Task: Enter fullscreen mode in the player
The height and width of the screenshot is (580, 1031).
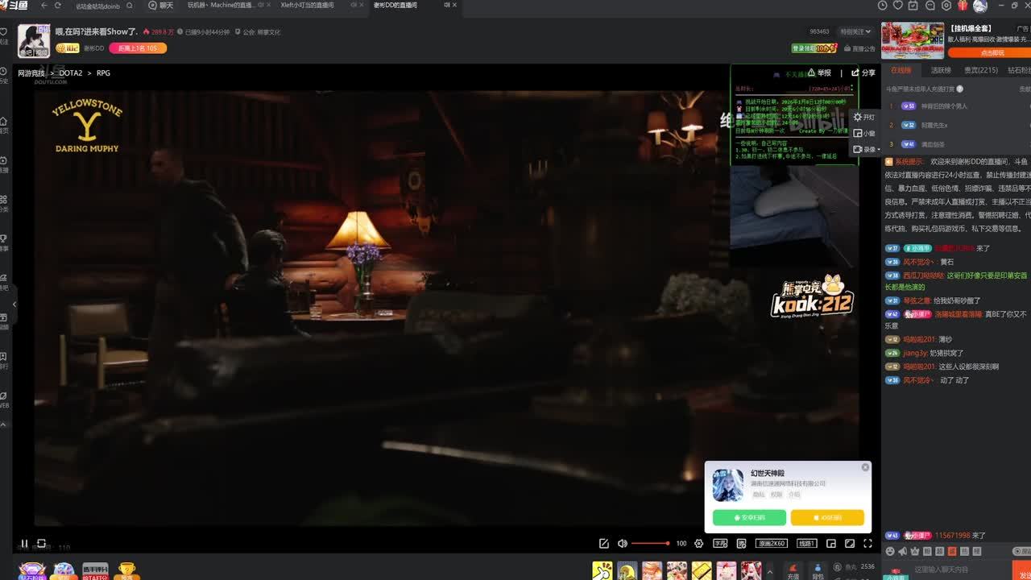Action: coord(867,544)
